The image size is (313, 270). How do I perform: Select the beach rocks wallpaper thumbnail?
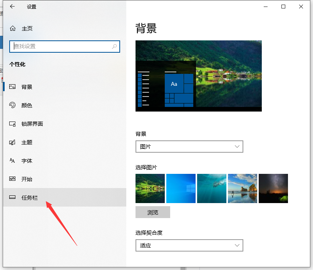pos(242,188)
